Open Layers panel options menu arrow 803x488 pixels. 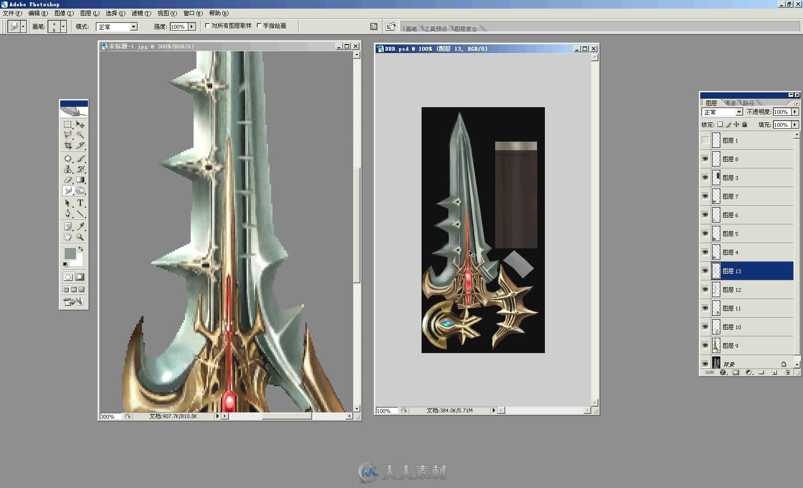click(796, 103)
